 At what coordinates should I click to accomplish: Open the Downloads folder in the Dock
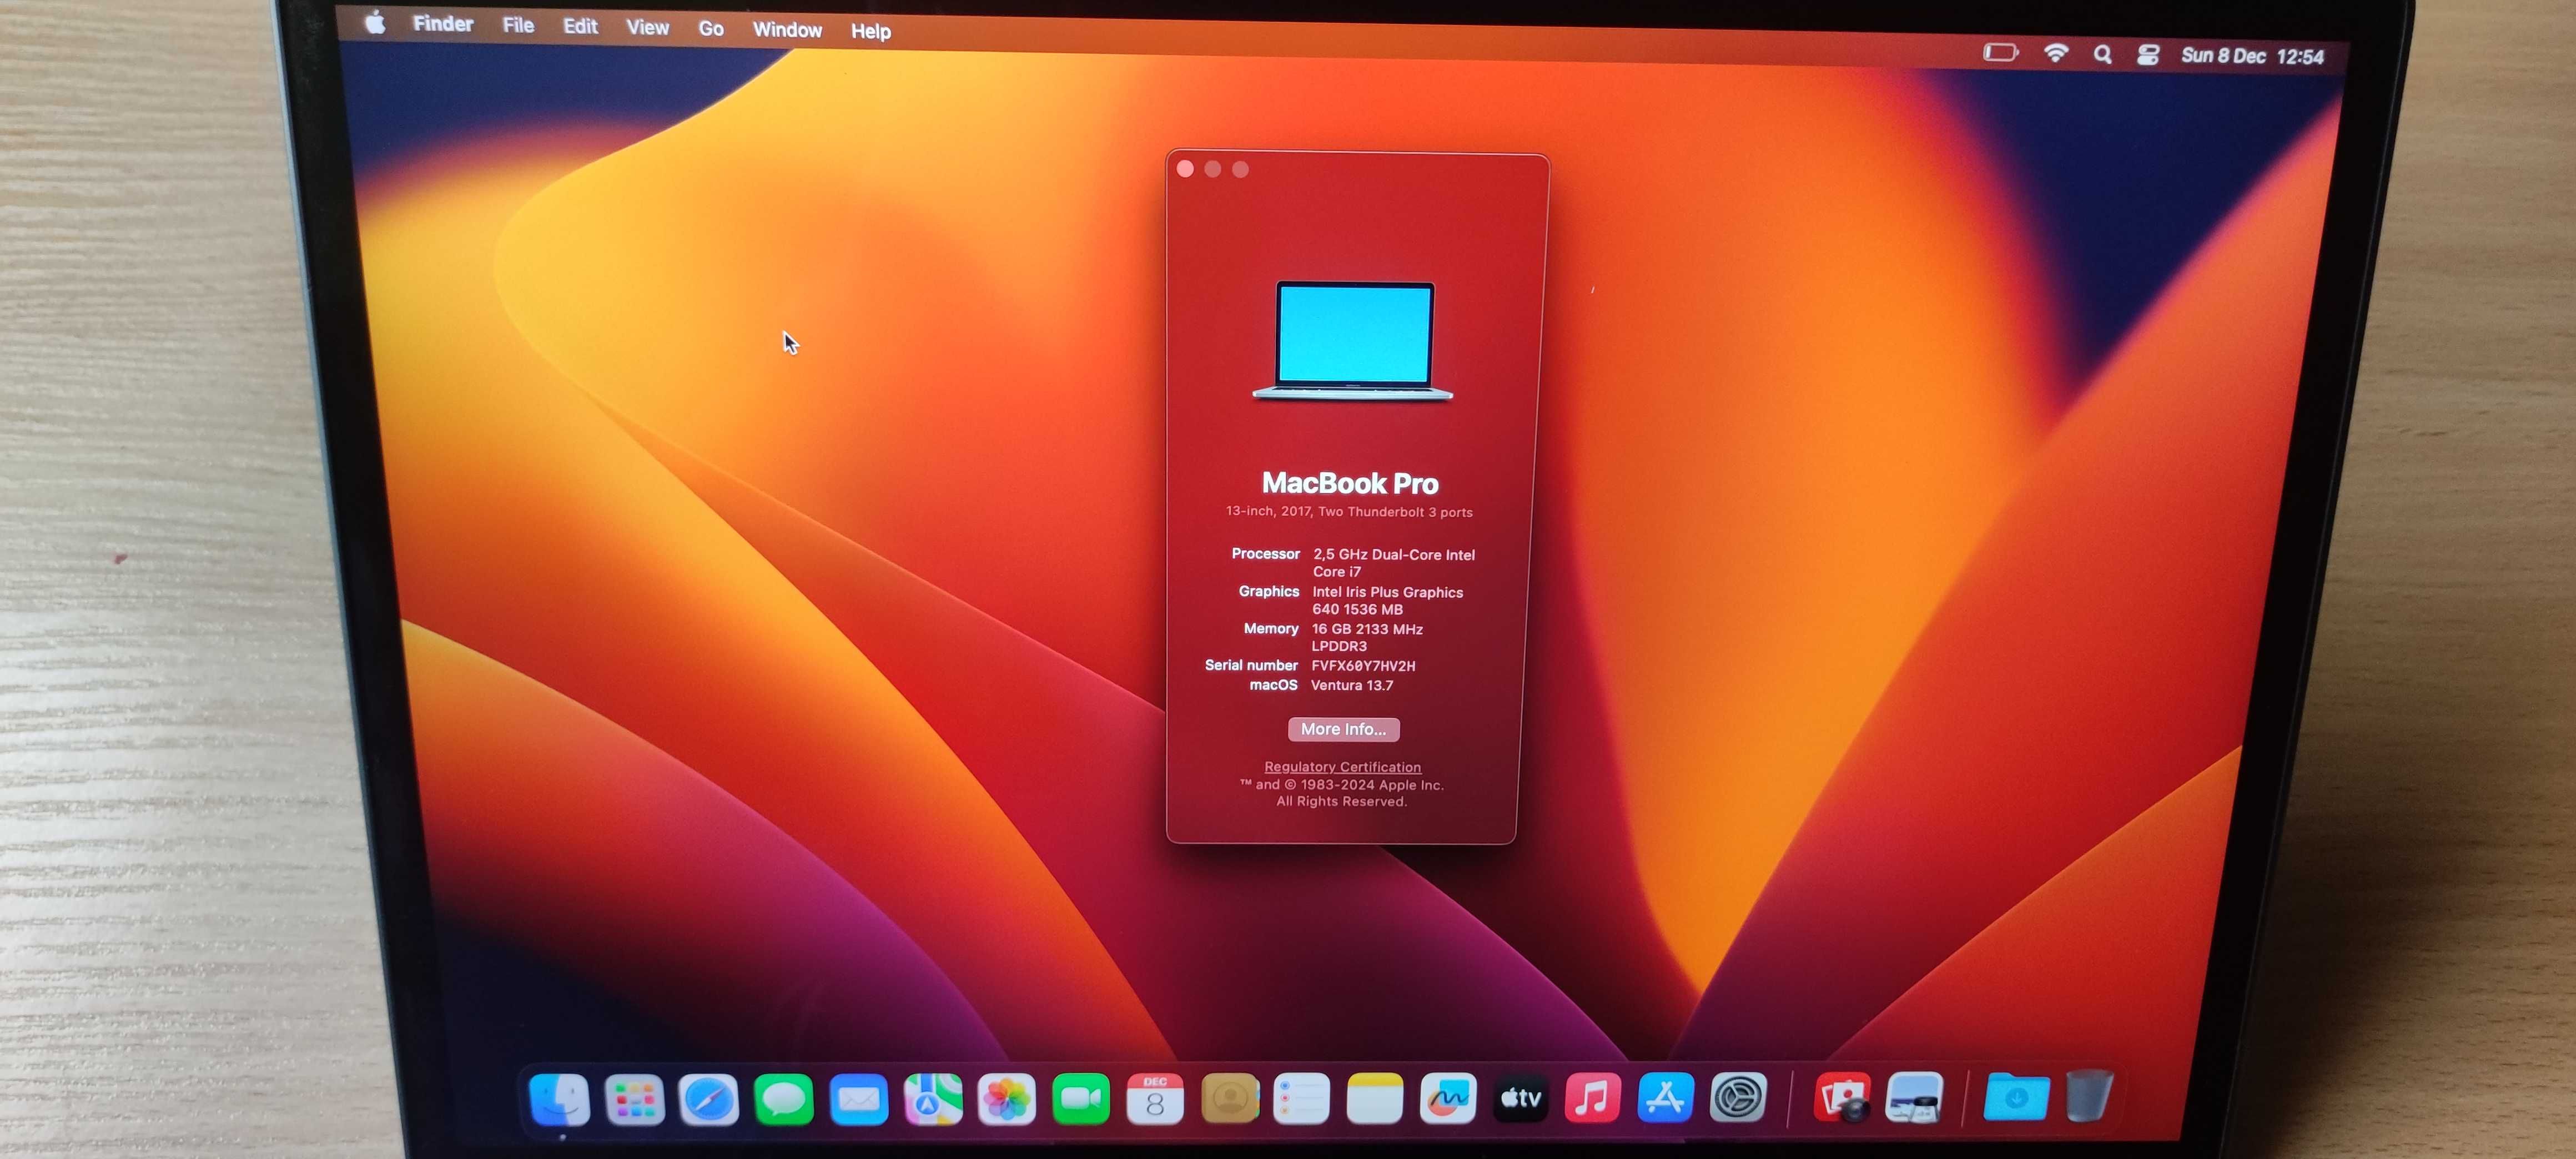[2016, 1098]
